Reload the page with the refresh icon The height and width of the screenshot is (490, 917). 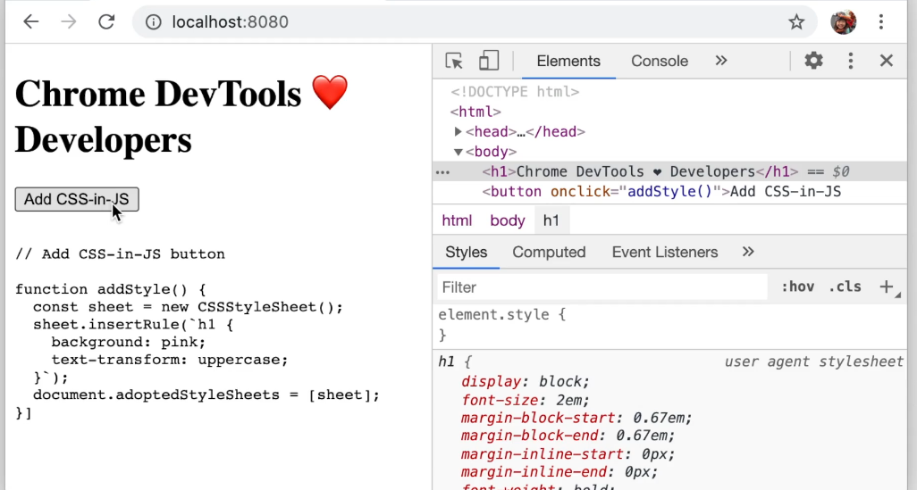107,21
